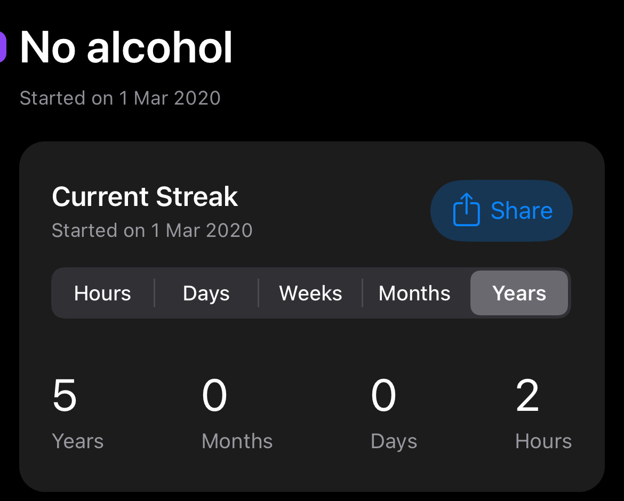Tap the streak card's Started on date
624x501 pixels.
(x=153, y=230)
